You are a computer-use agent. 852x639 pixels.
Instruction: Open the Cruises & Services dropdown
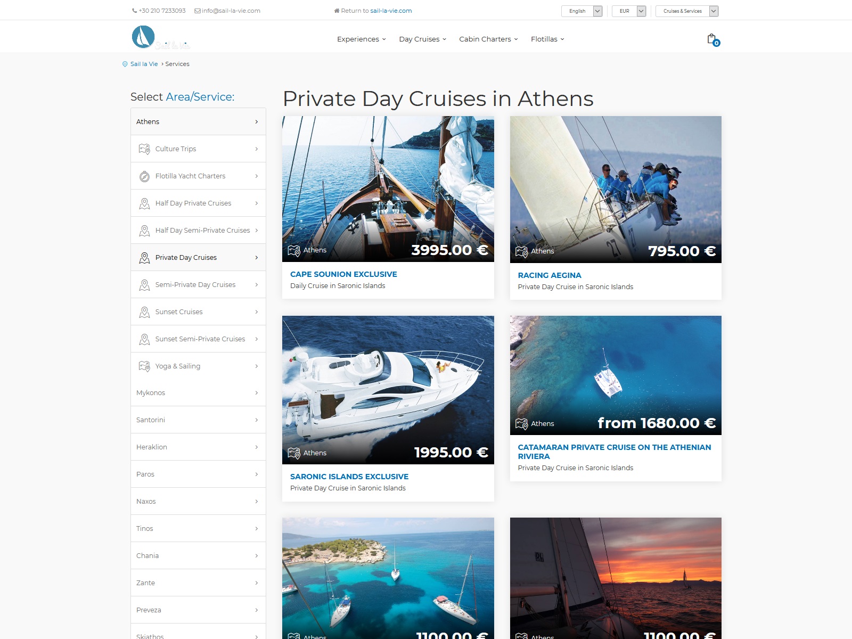[x=686, y=11]
